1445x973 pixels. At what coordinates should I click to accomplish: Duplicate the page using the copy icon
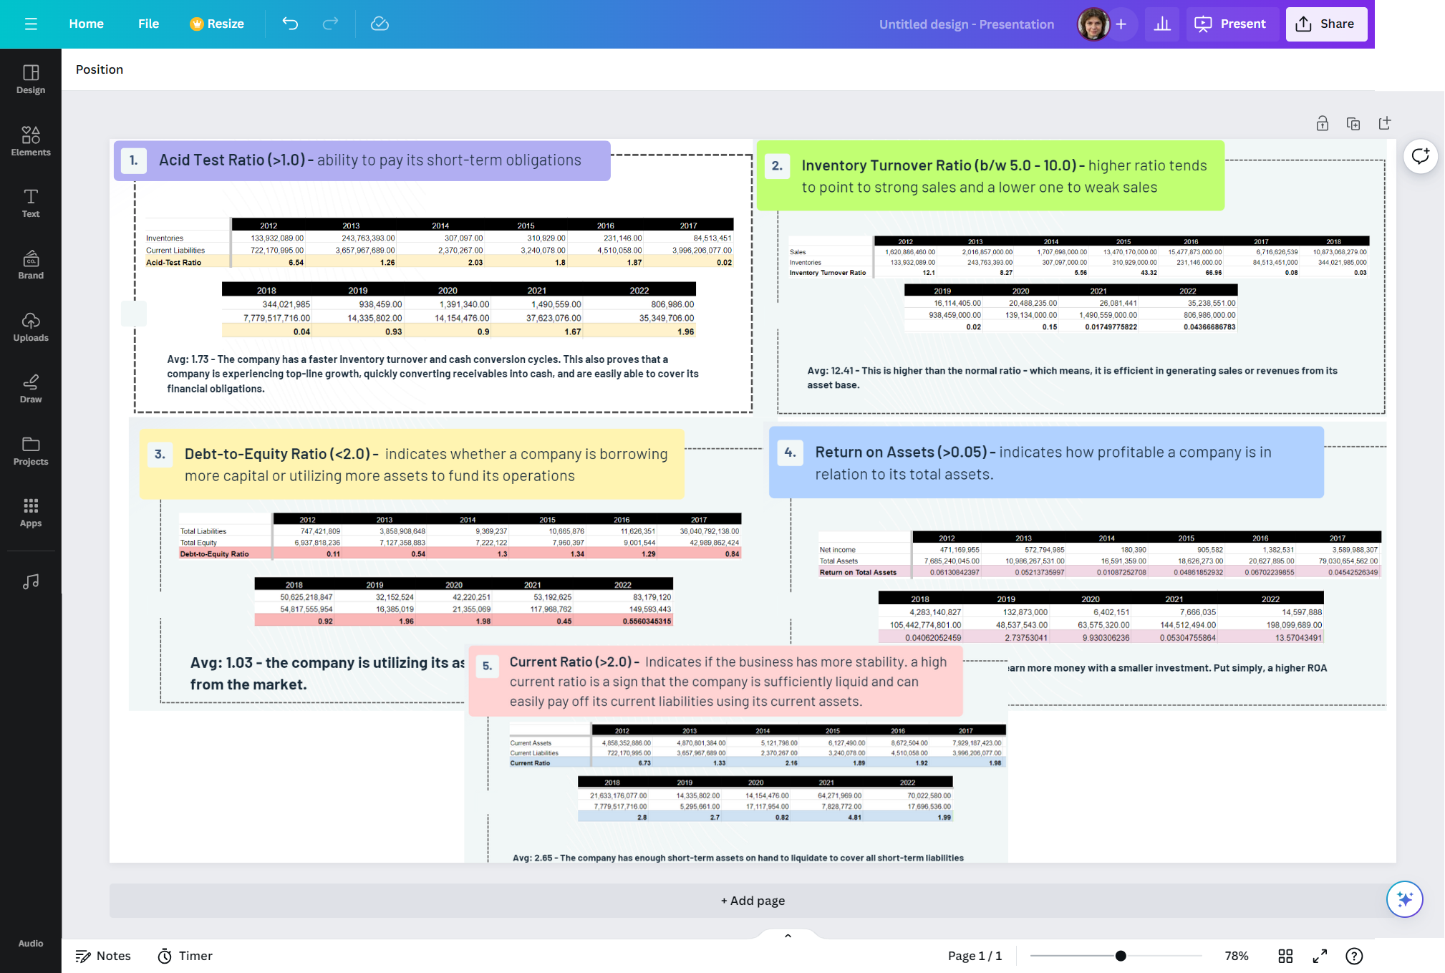[1353, 124]
